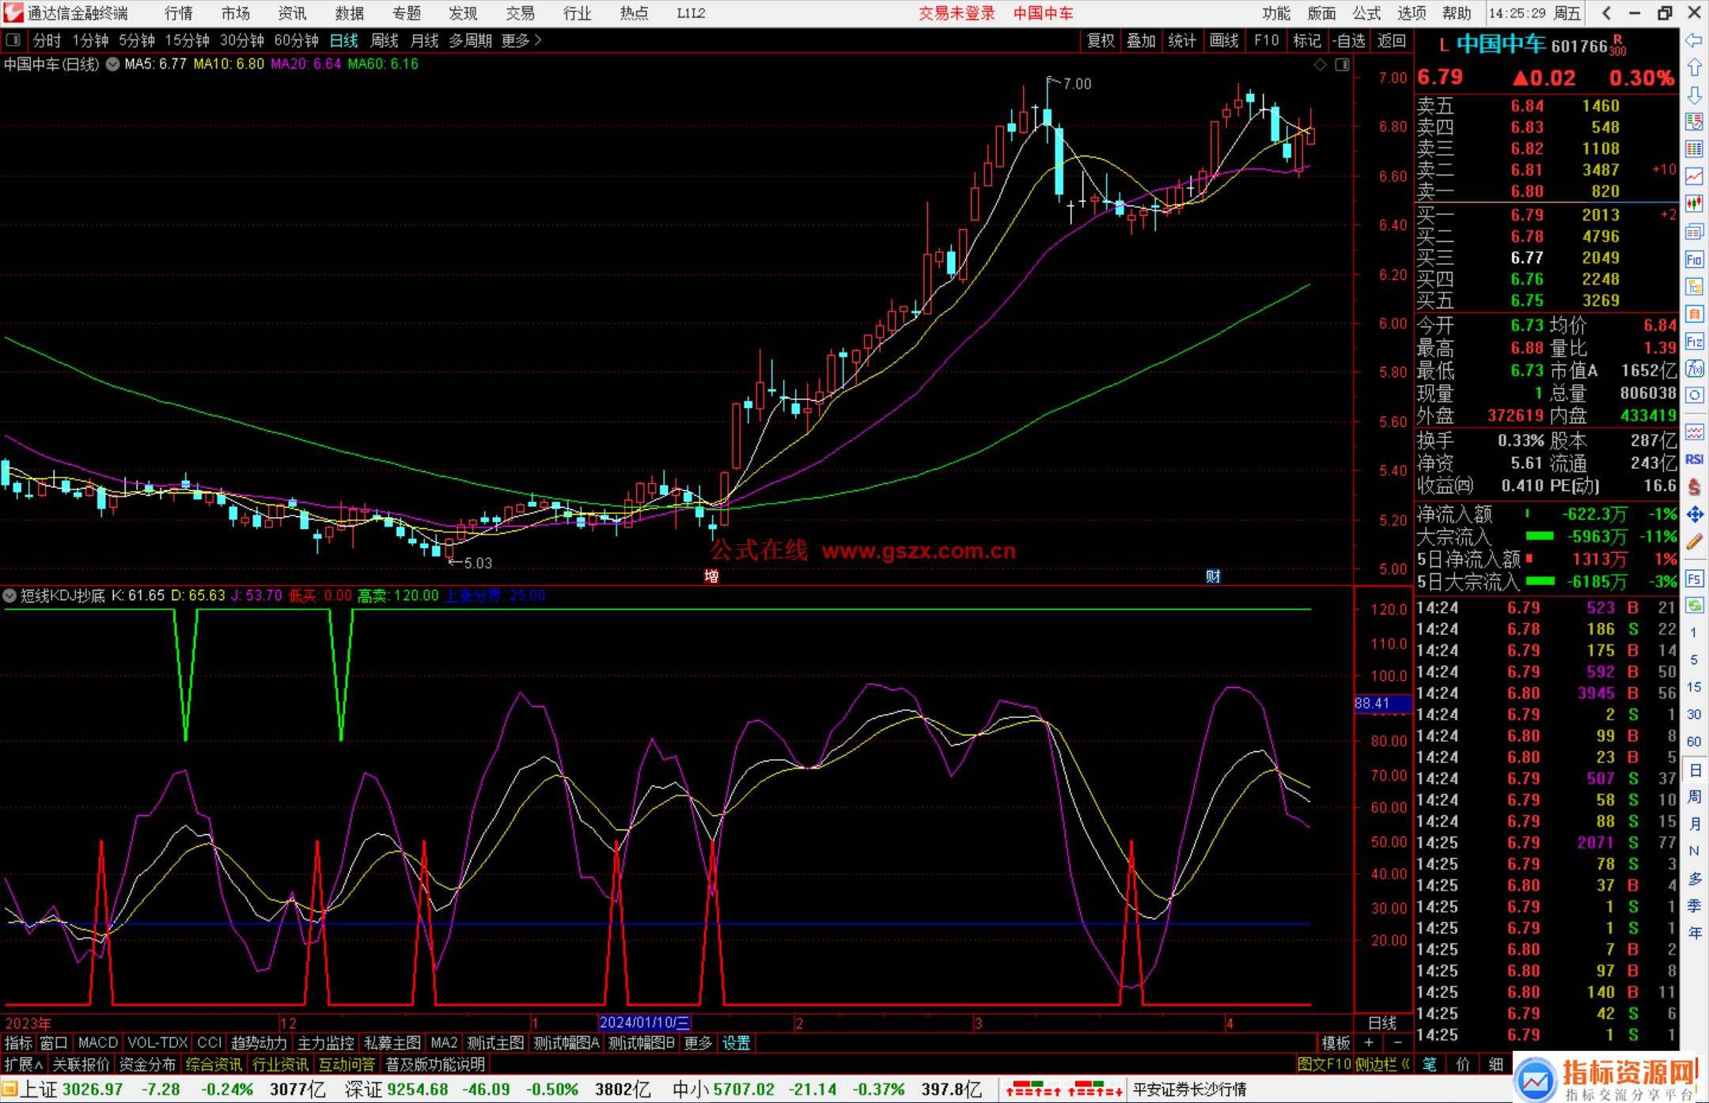
Task: Switch to the 资金分布 tab
Action: pos(147,1064)
